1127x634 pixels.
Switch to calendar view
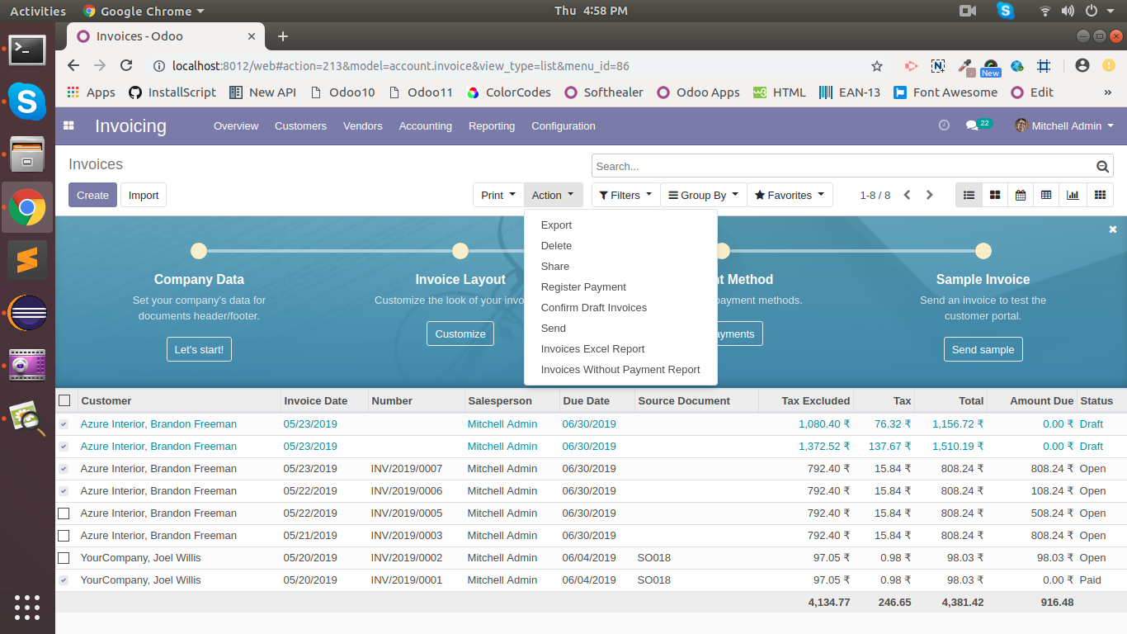(x=1021, y=195)
